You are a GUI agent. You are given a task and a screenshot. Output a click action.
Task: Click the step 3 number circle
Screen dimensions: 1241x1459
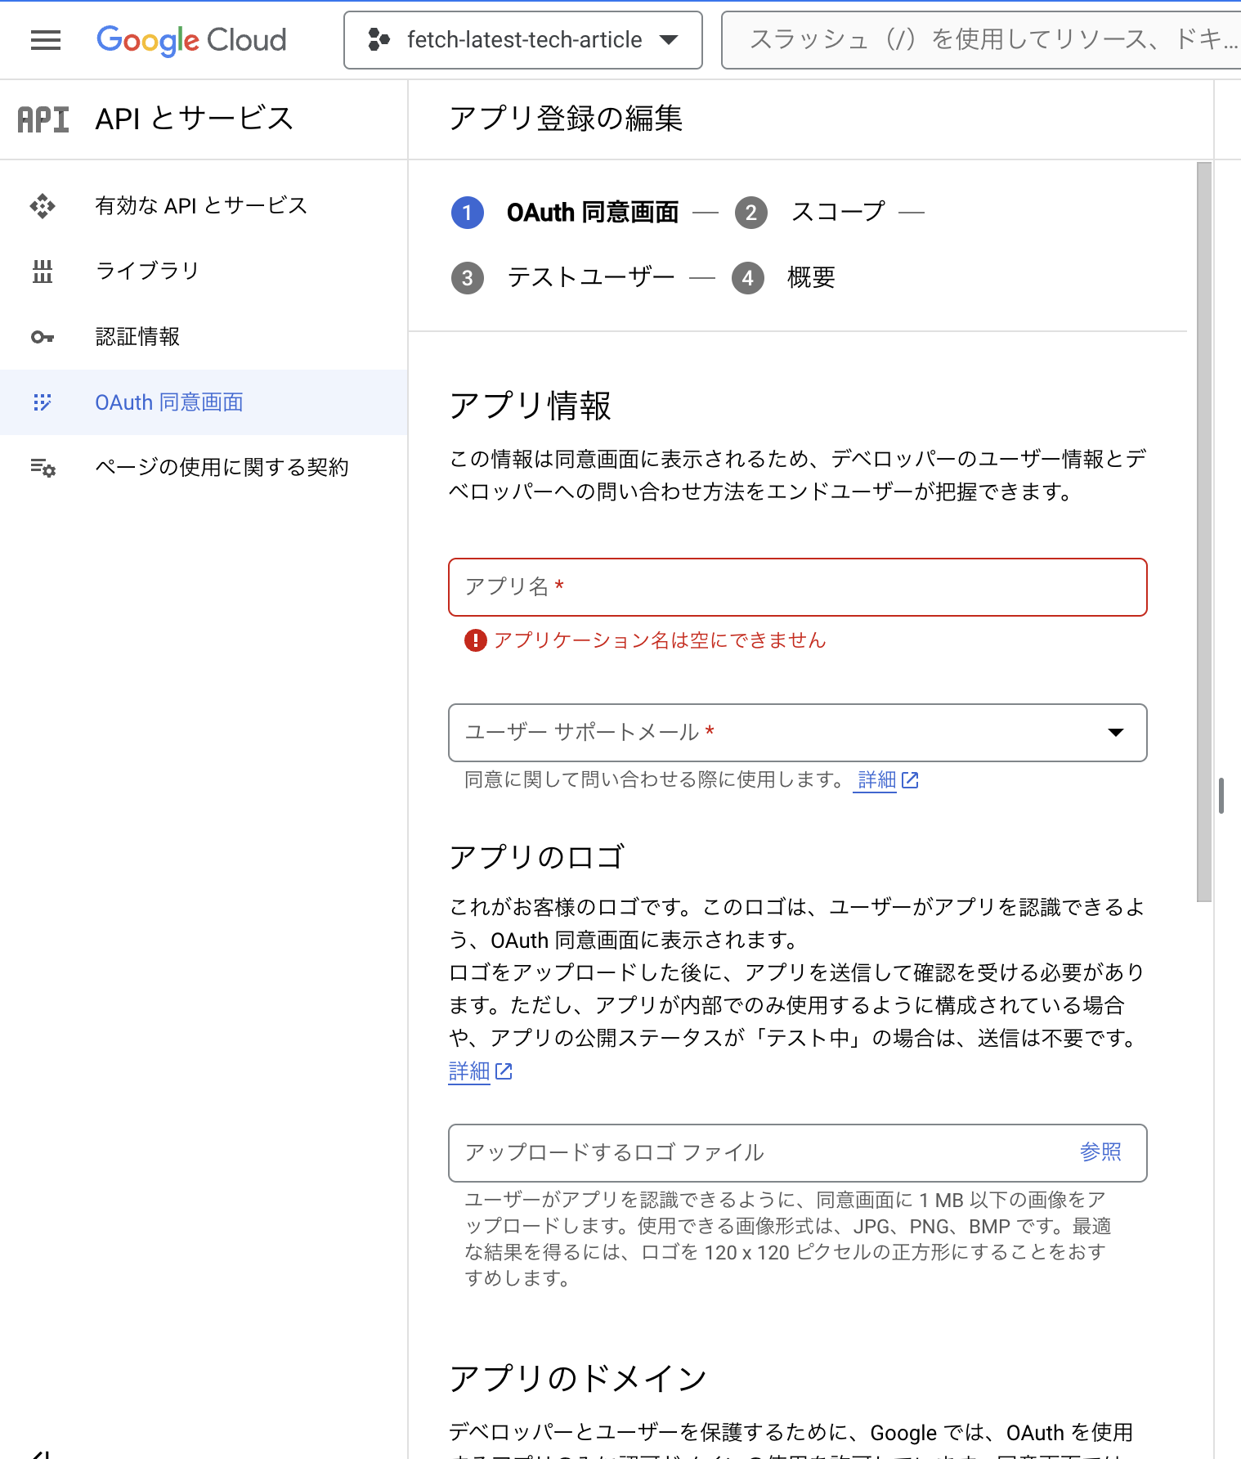tap(468, 278)
